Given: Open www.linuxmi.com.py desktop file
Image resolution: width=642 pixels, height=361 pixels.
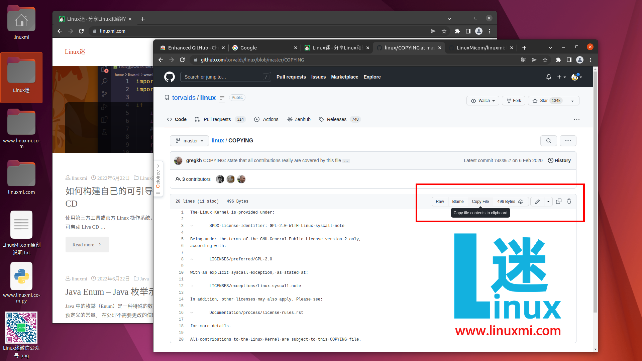Looking at the screenshot, I should point(21,283).
